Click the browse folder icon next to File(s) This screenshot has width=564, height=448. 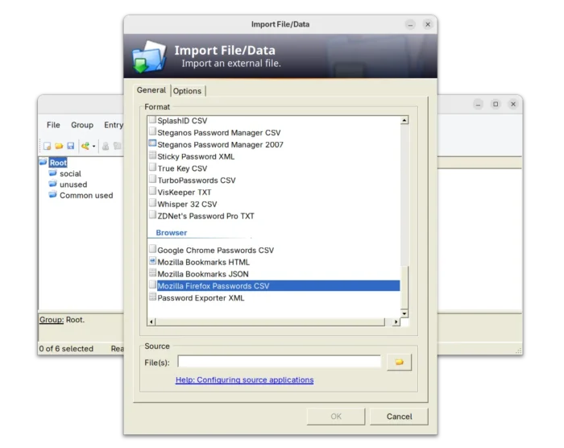(x=399, y=363)
